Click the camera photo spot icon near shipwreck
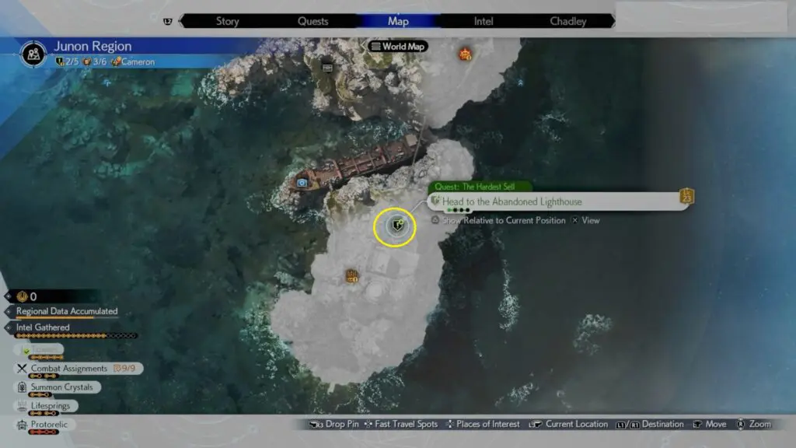 coord(302,182)
